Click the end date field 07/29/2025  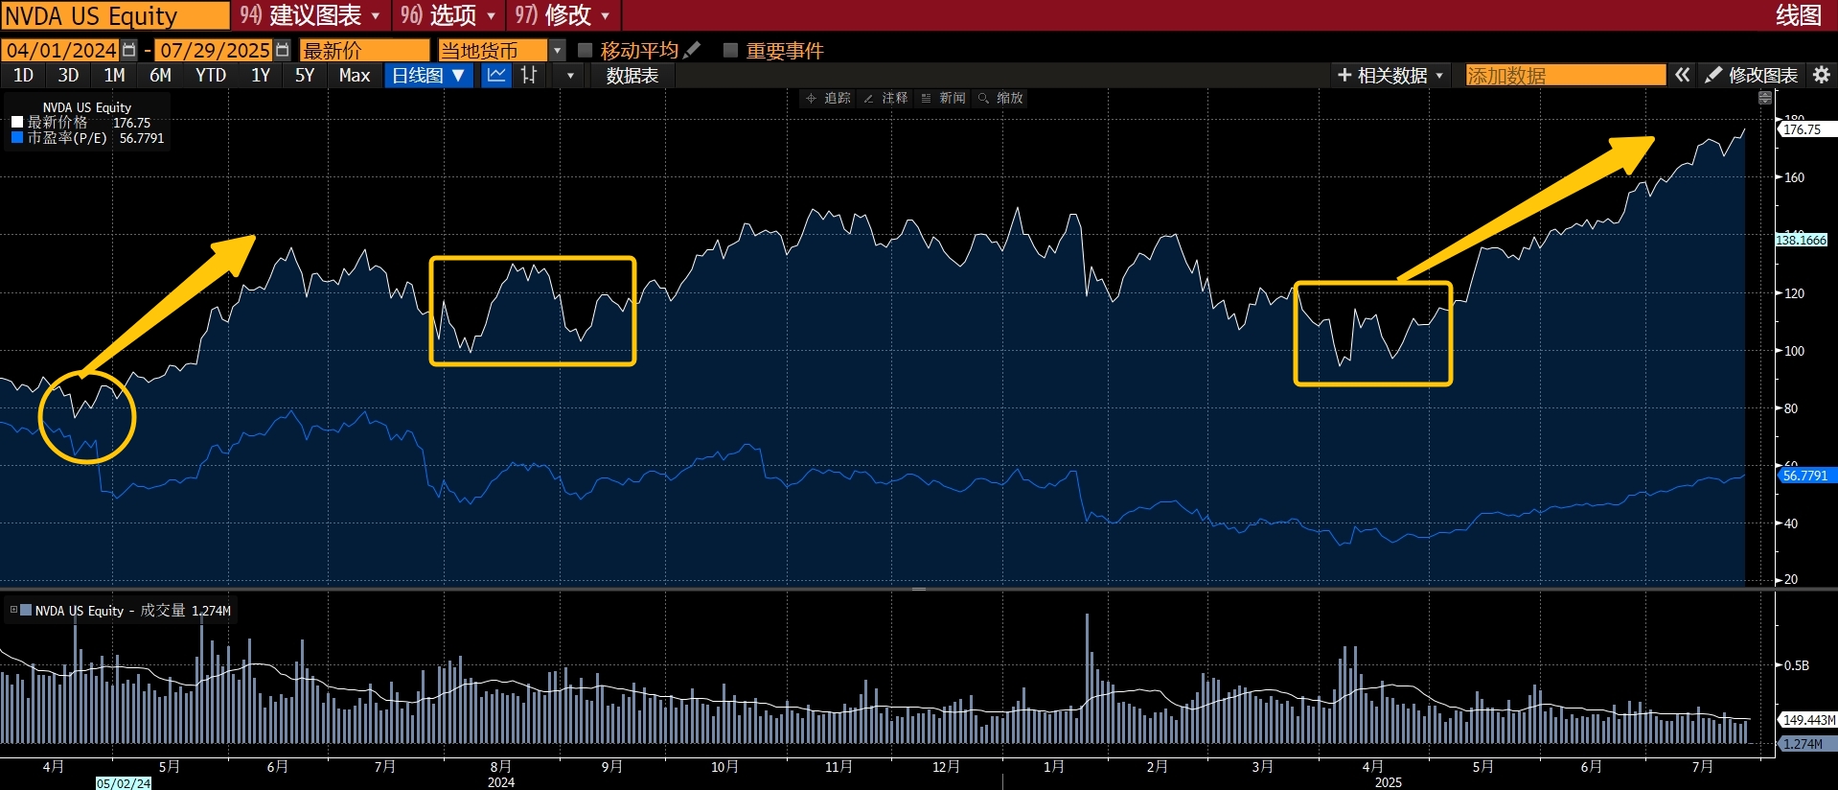pos(214,50)
